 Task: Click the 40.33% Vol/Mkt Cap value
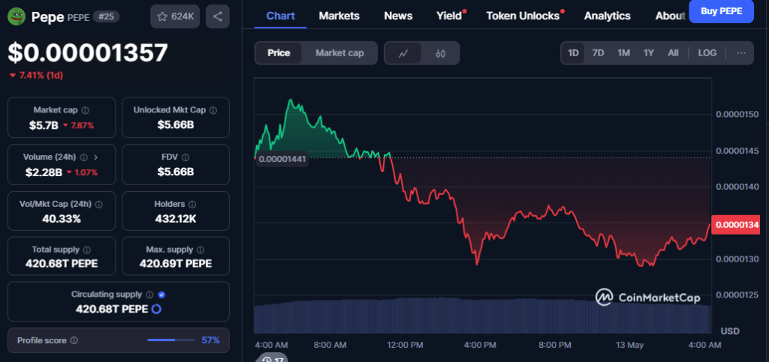click(x=62, y=219)
